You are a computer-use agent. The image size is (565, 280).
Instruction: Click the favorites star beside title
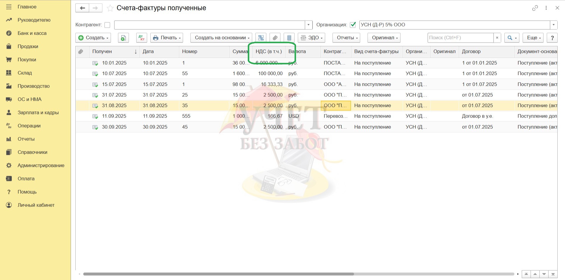pyautogui.click(x=110, y=8)
